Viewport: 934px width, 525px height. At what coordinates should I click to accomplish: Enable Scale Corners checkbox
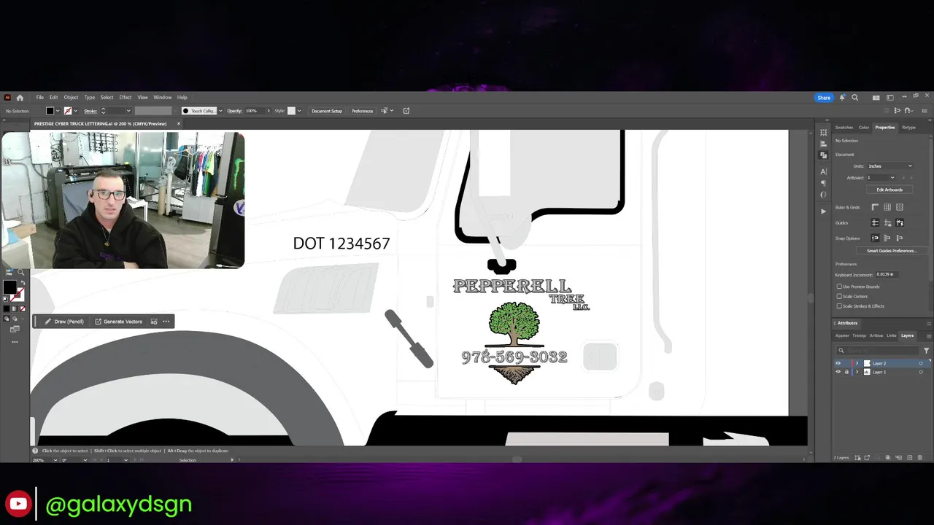[839, 297]
